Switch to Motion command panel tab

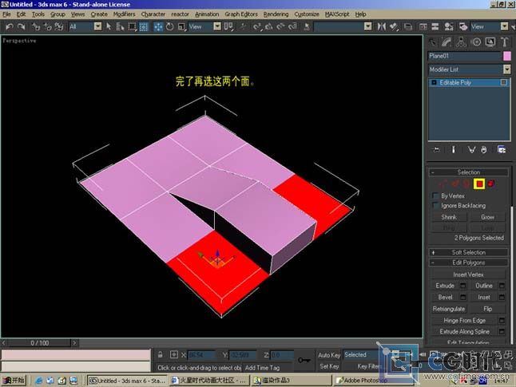(x=476, y=42)
